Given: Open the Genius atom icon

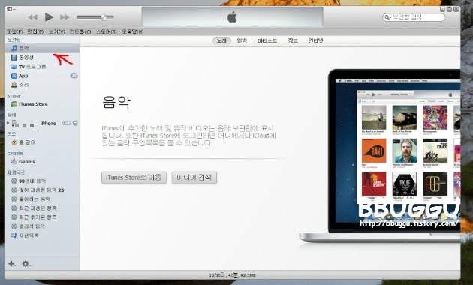Looking at the screenshot, I should [x=14, y=162].
